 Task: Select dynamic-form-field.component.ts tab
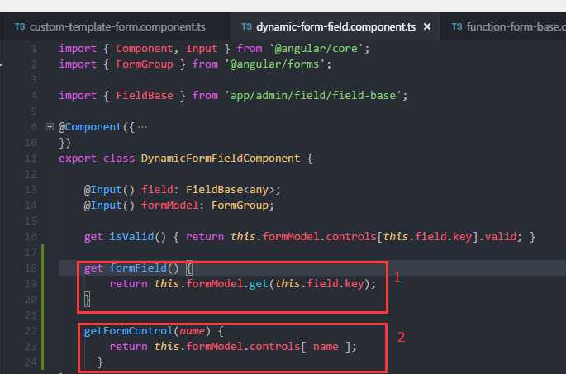(x=335, y=26)
